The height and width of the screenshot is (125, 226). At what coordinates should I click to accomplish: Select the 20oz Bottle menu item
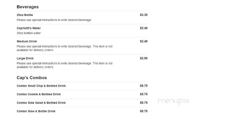25,15
